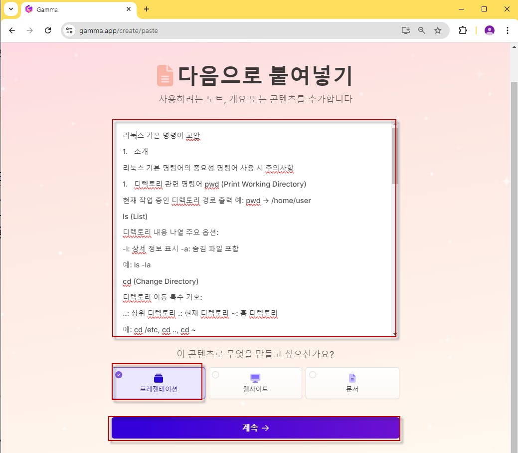Viewport: 518px width, 453px height.
Task: Bookmark this page with star icon
Action: pyautogui.click(x=438, y=30)
